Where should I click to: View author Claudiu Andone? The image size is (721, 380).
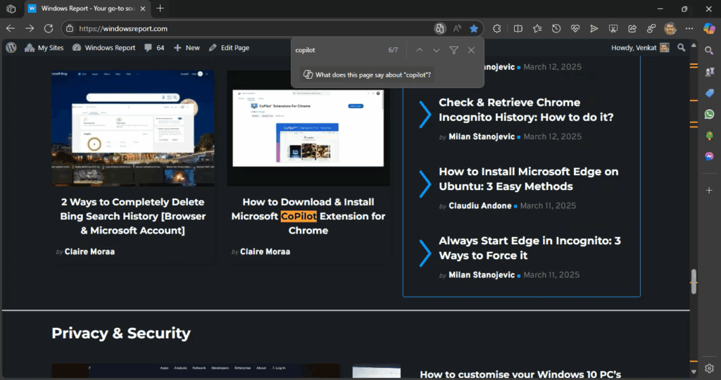click(480, 205)
